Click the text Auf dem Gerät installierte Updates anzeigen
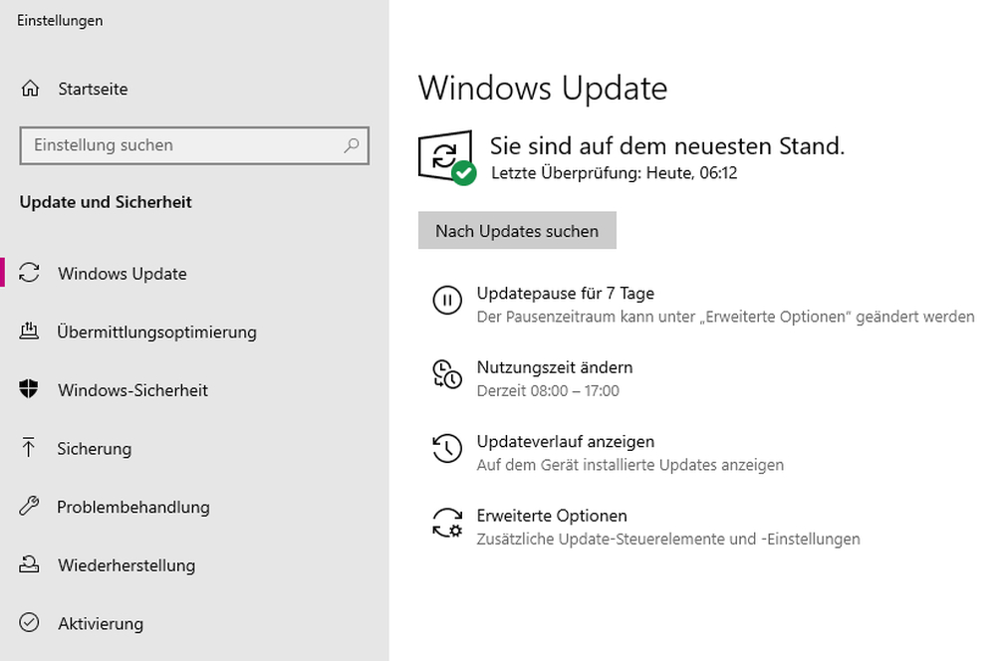996x661 pixels. point(630,465)
